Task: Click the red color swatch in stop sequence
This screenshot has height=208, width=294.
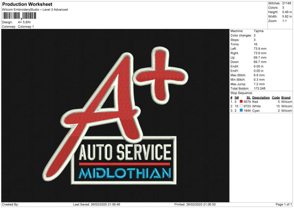Action: [x=241, y=102]
